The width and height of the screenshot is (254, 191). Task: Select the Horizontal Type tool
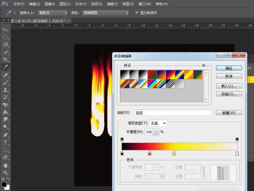(x=5, y=142)
